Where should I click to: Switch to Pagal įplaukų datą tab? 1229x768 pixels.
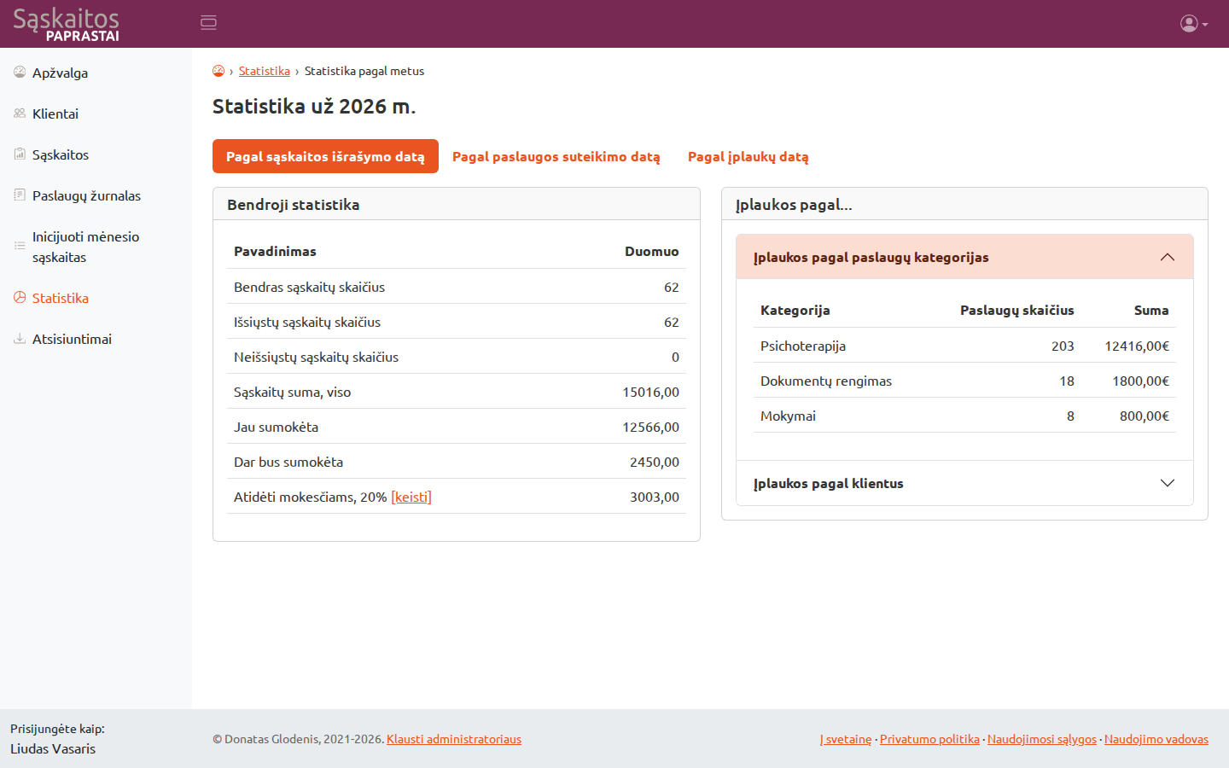[x=748, y=156]
